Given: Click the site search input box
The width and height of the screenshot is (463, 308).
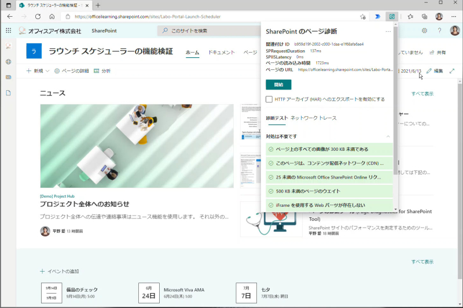Looking at the screenshot, I should click(x=210, y=31).
